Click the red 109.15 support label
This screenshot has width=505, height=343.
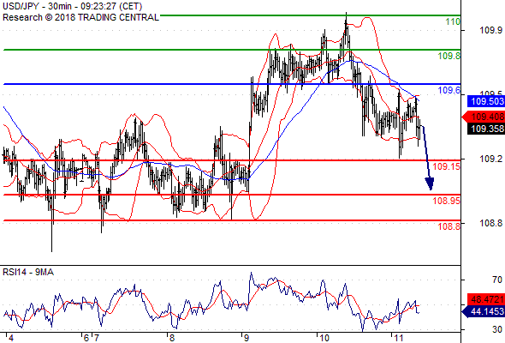tap(447, 166)
